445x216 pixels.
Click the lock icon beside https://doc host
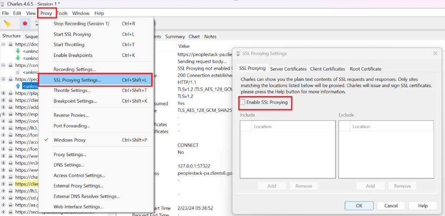click(10, 44)
